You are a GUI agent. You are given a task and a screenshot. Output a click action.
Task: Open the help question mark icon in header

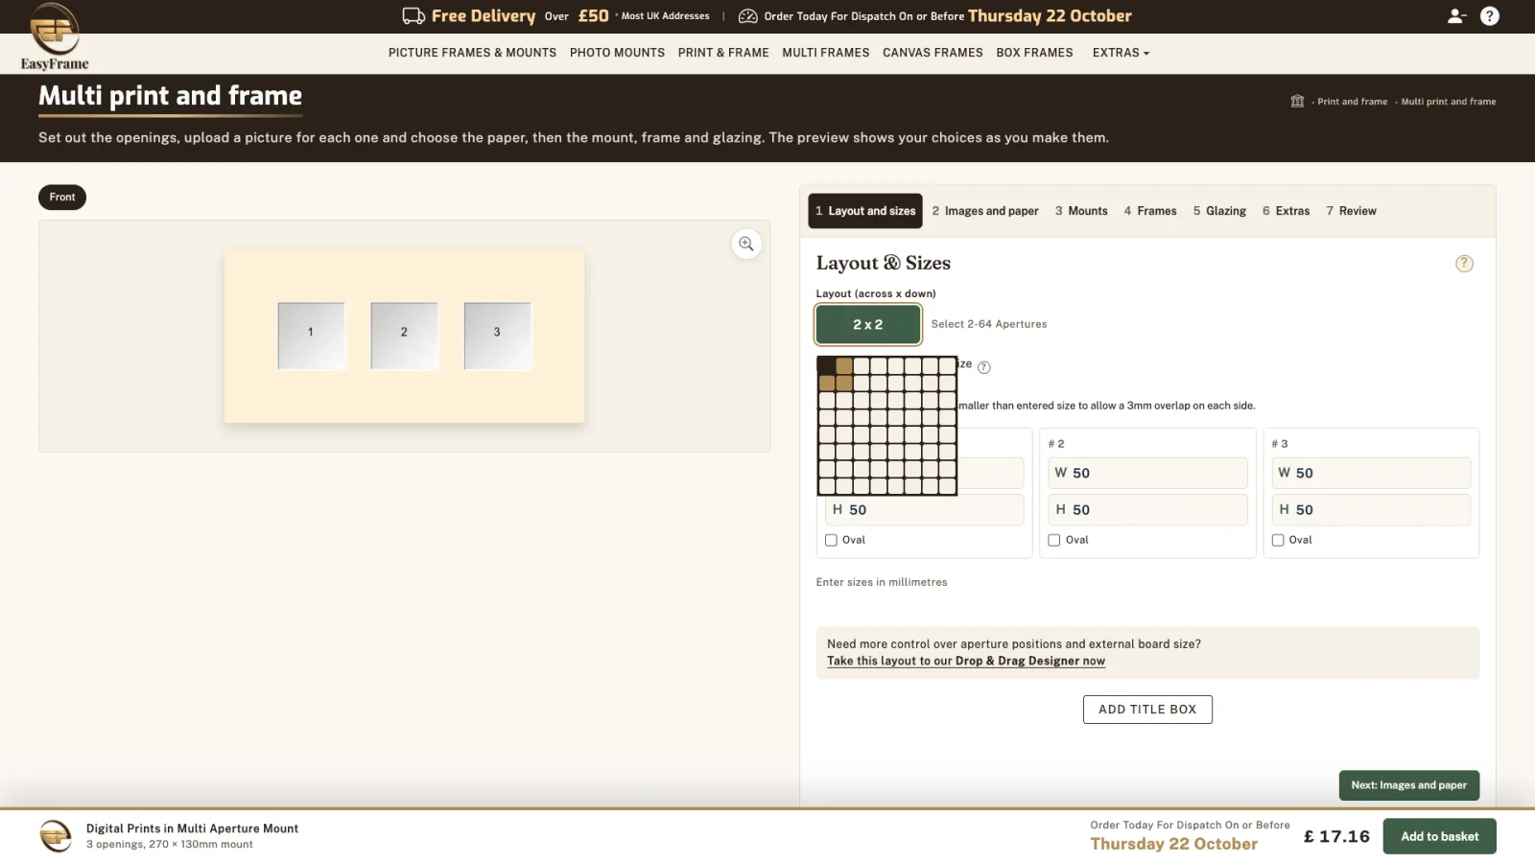click(1490, 16)
